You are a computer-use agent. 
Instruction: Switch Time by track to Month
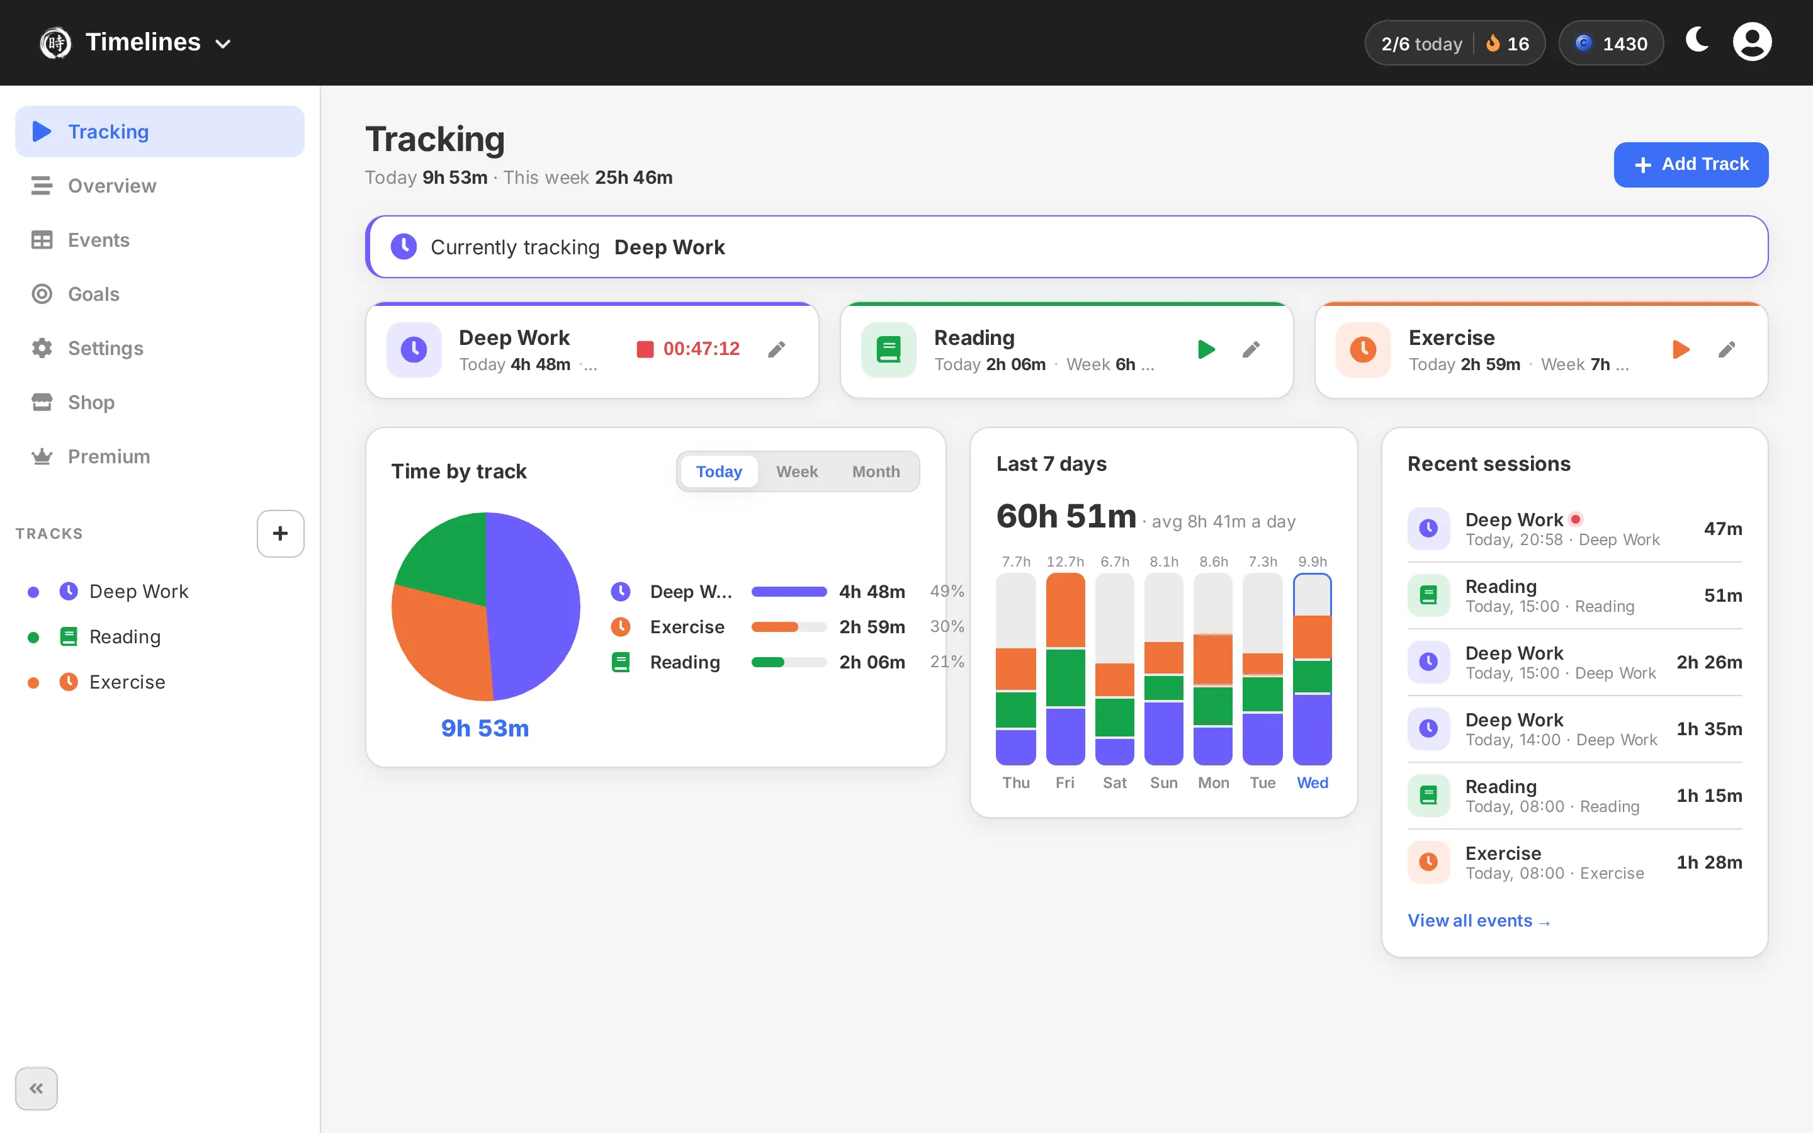click(x=876, y=471)
